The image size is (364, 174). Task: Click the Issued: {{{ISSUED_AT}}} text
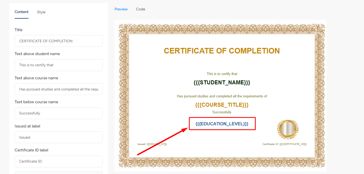click(x=152, y=144)
